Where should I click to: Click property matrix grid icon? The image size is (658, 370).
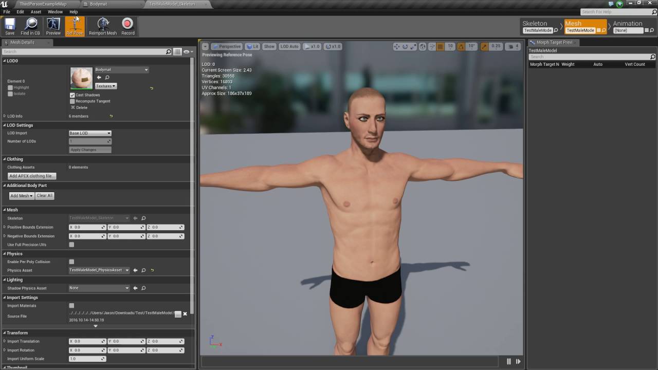pyautogui.click(x=177, y=51)
